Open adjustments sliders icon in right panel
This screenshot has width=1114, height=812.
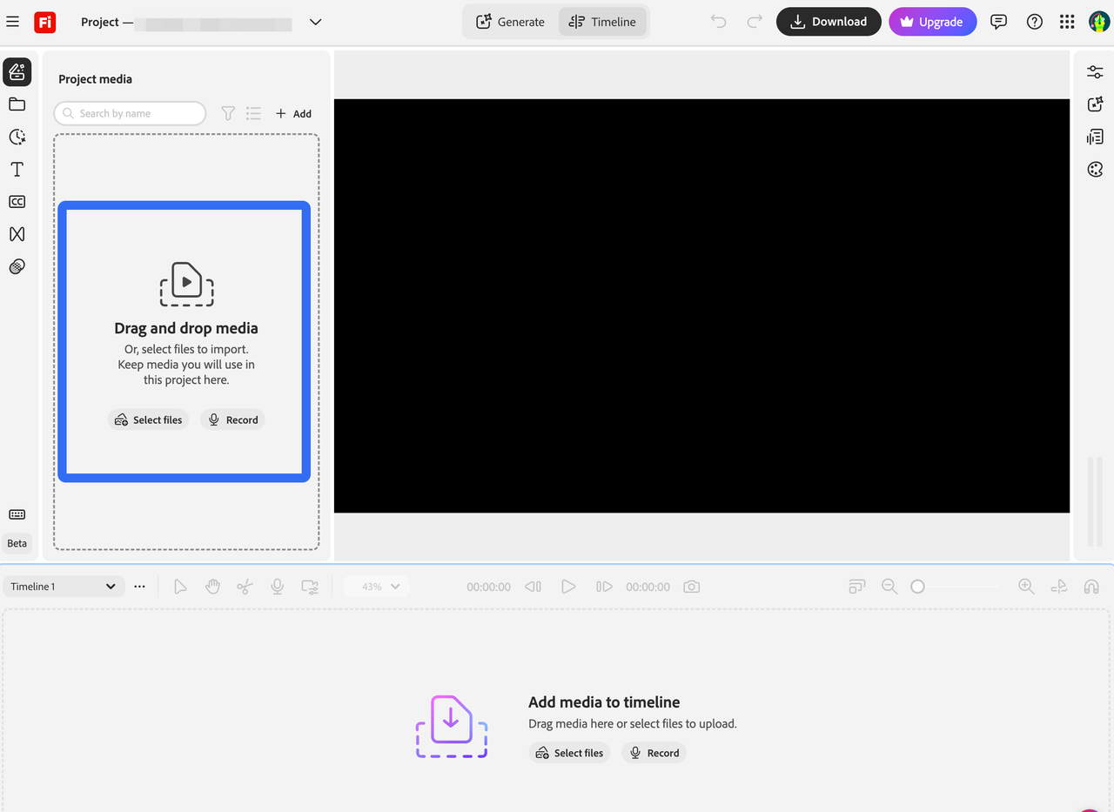tap(1095, 72)
